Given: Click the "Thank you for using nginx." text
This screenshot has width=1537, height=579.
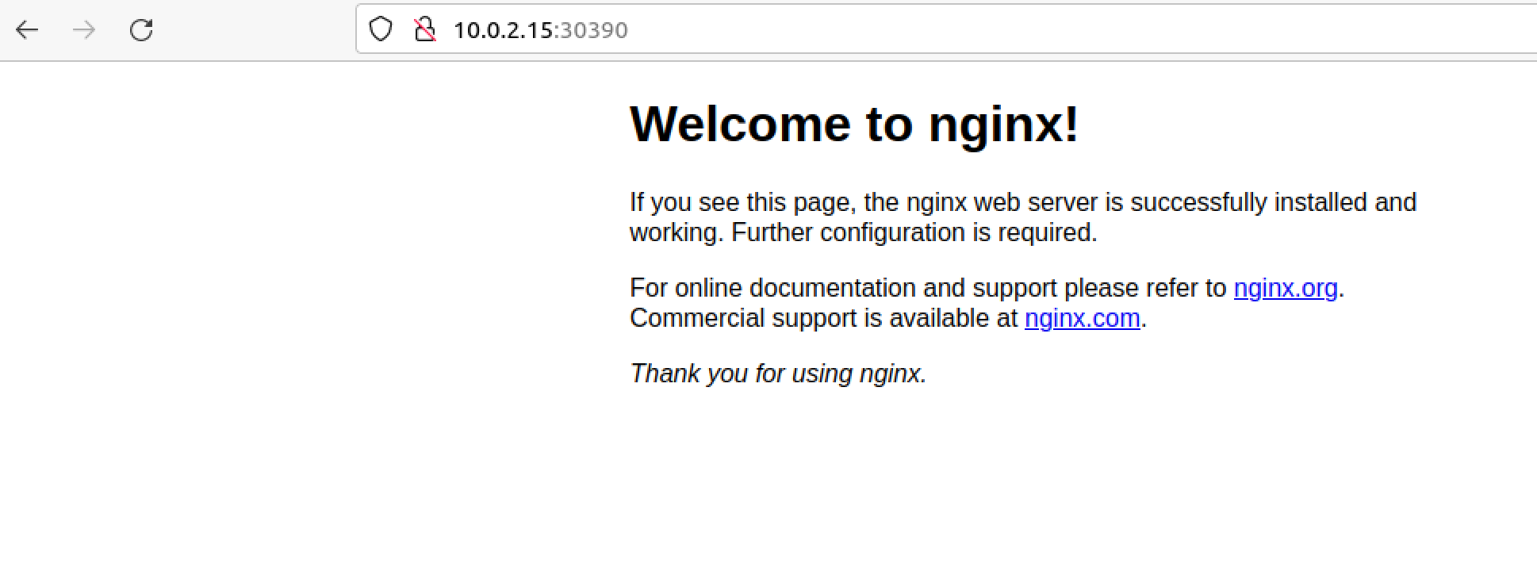Looking at the screenshot, I should (778, 373).
